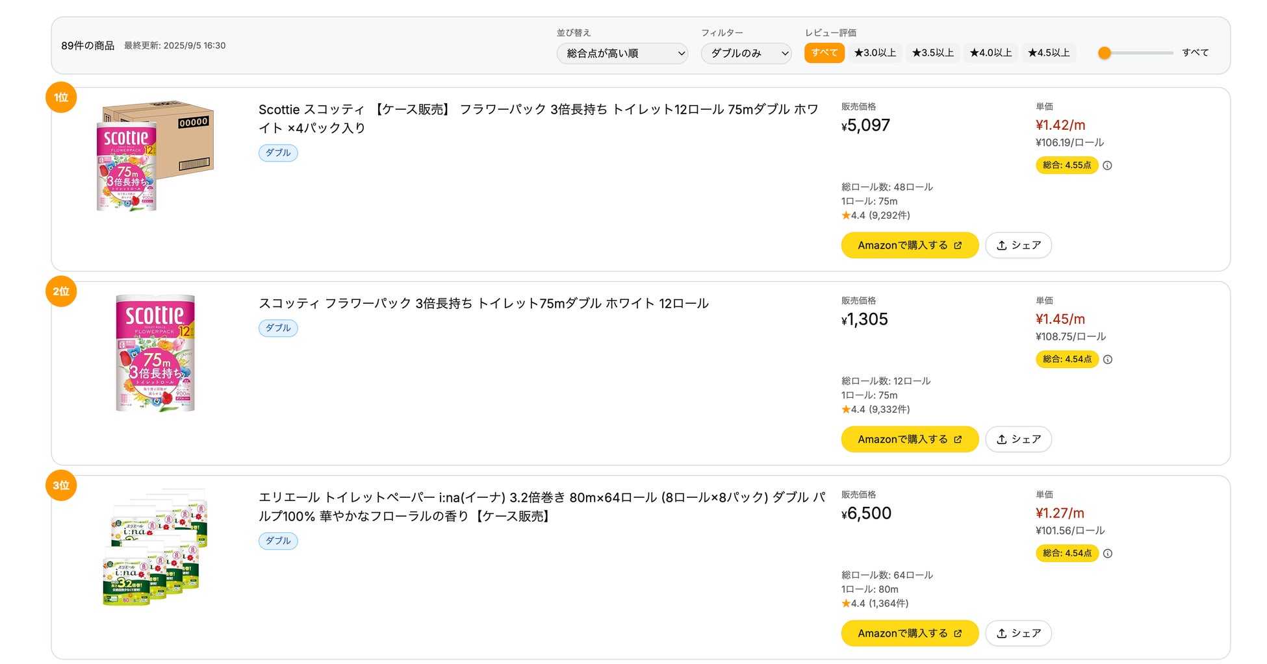The height and width of the screenshot is (664, 1267).
Task: Open the Scottie case box product thumbnail
Action: [x=155, y=156]
